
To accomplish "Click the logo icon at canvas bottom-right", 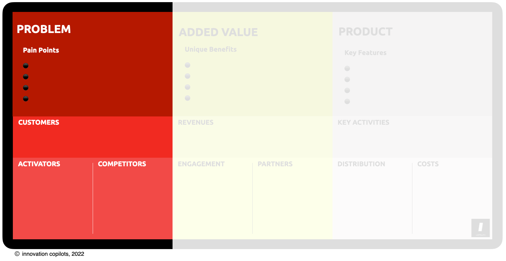I will [x=481, y=228].
